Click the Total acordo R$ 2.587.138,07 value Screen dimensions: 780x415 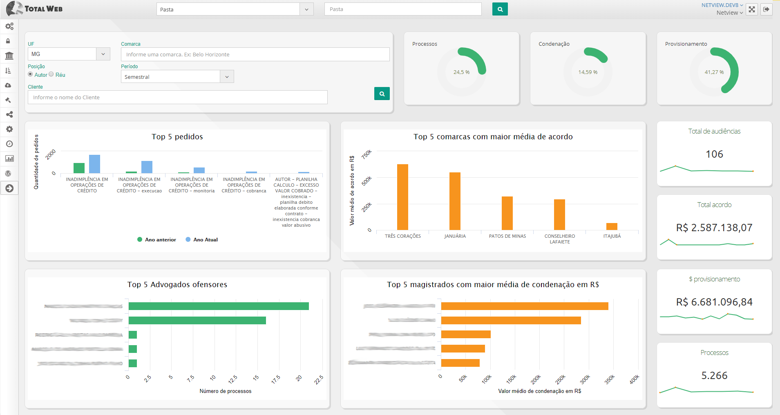pyautogui.click(x=714, y=228)
